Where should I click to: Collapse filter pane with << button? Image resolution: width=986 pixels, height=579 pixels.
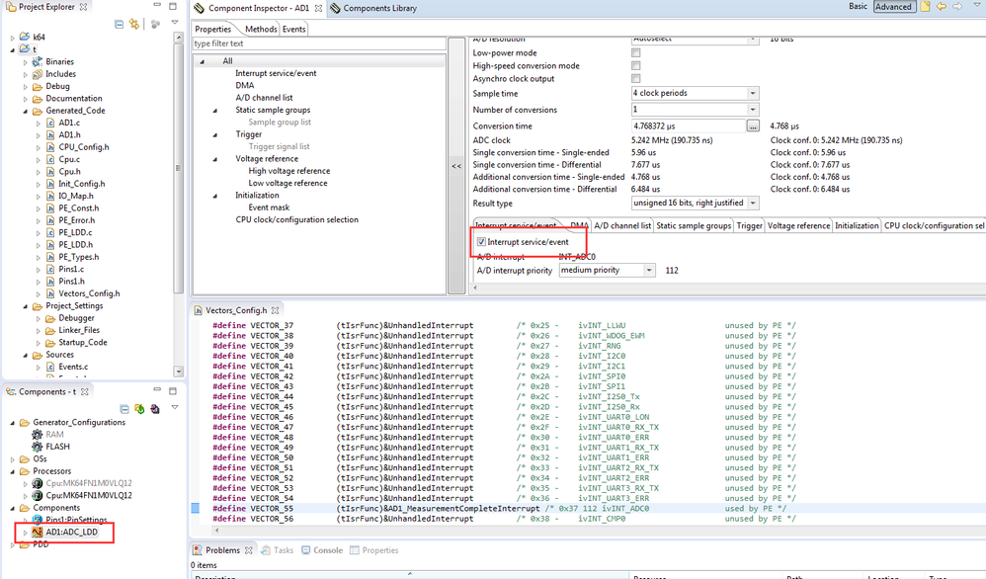456,166
